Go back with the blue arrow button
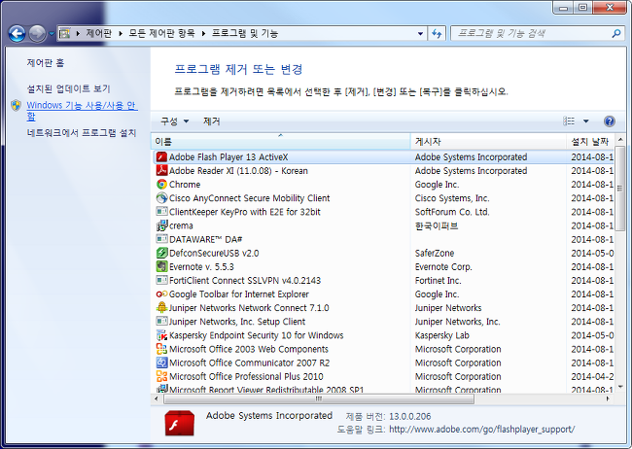Screen dimensions: 632x449 [x=17, y=34]
